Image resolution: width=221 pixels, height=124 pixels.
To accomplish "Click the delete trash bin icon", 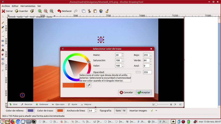I will [x=101, y=11].
